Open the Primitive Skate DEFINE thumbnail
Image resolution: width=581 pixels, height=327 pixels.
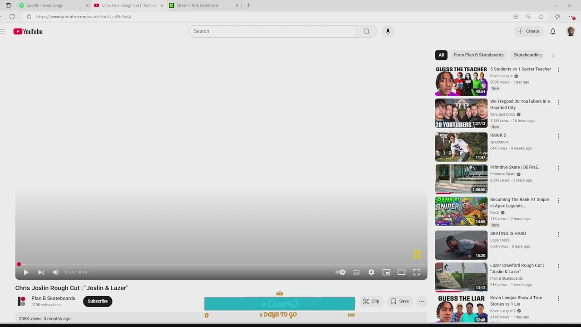(461, 179)
